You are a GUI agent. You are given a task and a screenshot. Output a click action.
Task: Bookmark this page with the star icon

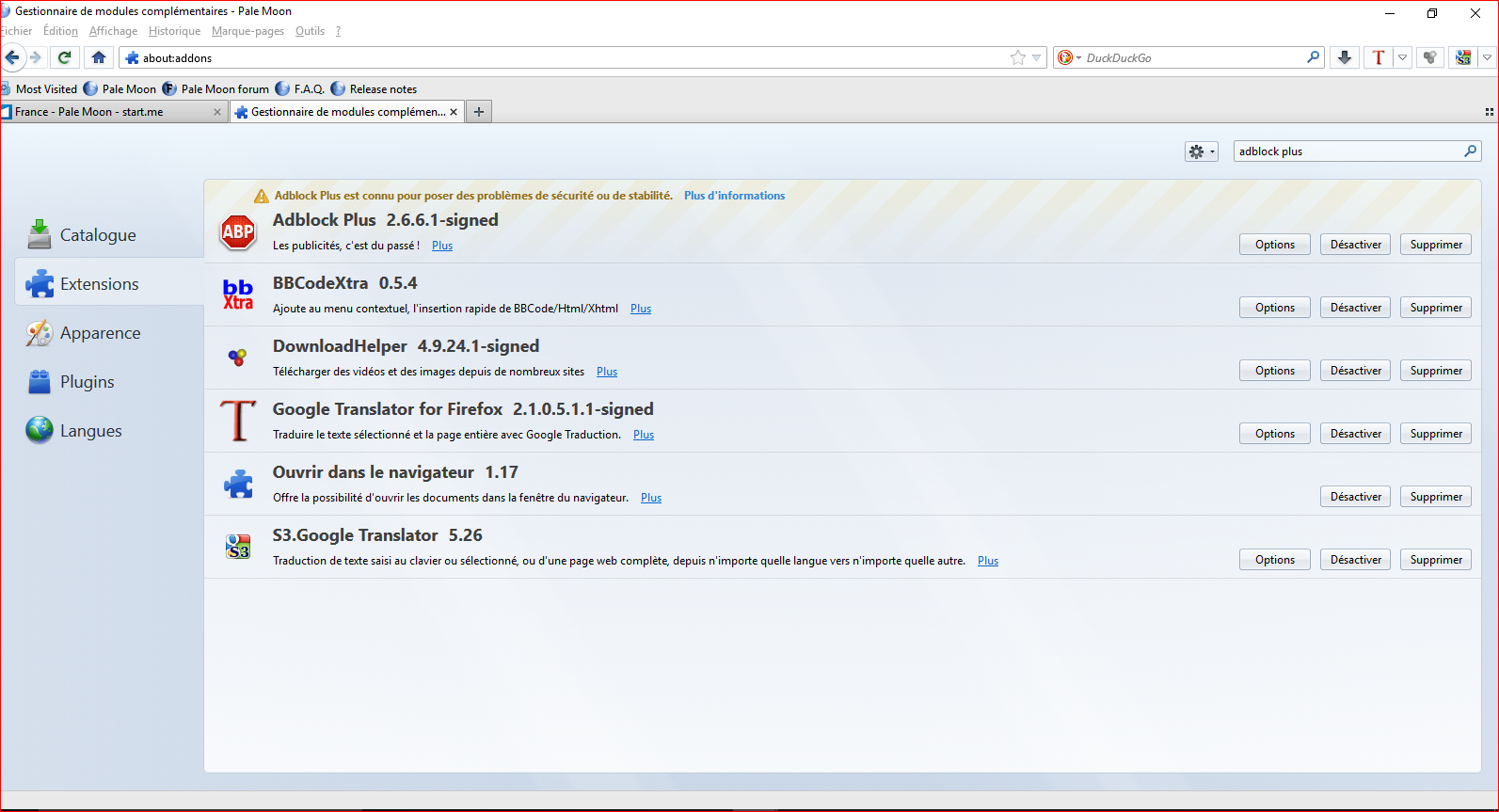coord(1018,57)
